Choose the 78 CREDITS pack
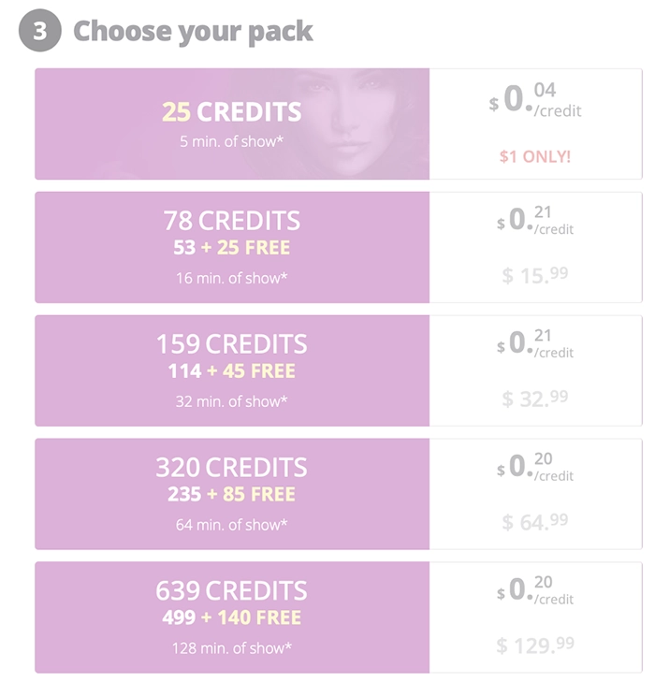The width and height of the screenshot is (655, 682). (x=231, y=221)
